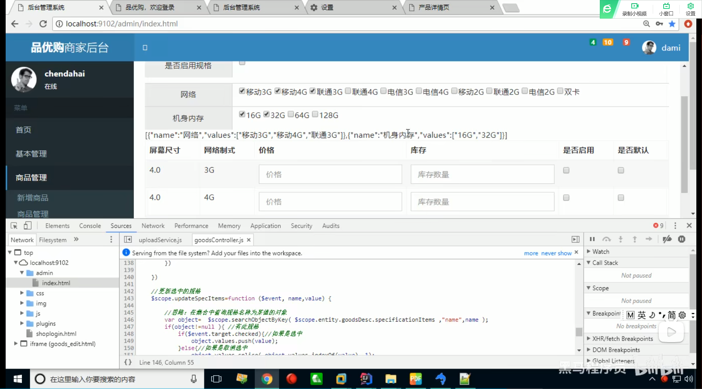Toggle pause on exceptions icon
The height and width of the screenshot is (389, 702).
tap(682, 239)
